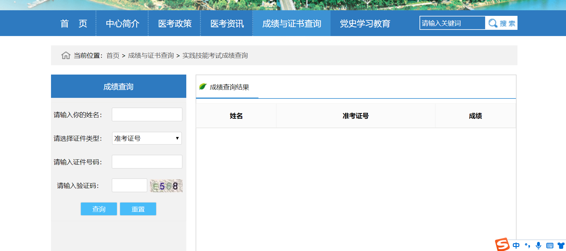This screenshot has height=251, width=566.
Task: Toggle Chinese punctuation mode in the IME bar
Action: pyautogui.click(x=527, y=245)
